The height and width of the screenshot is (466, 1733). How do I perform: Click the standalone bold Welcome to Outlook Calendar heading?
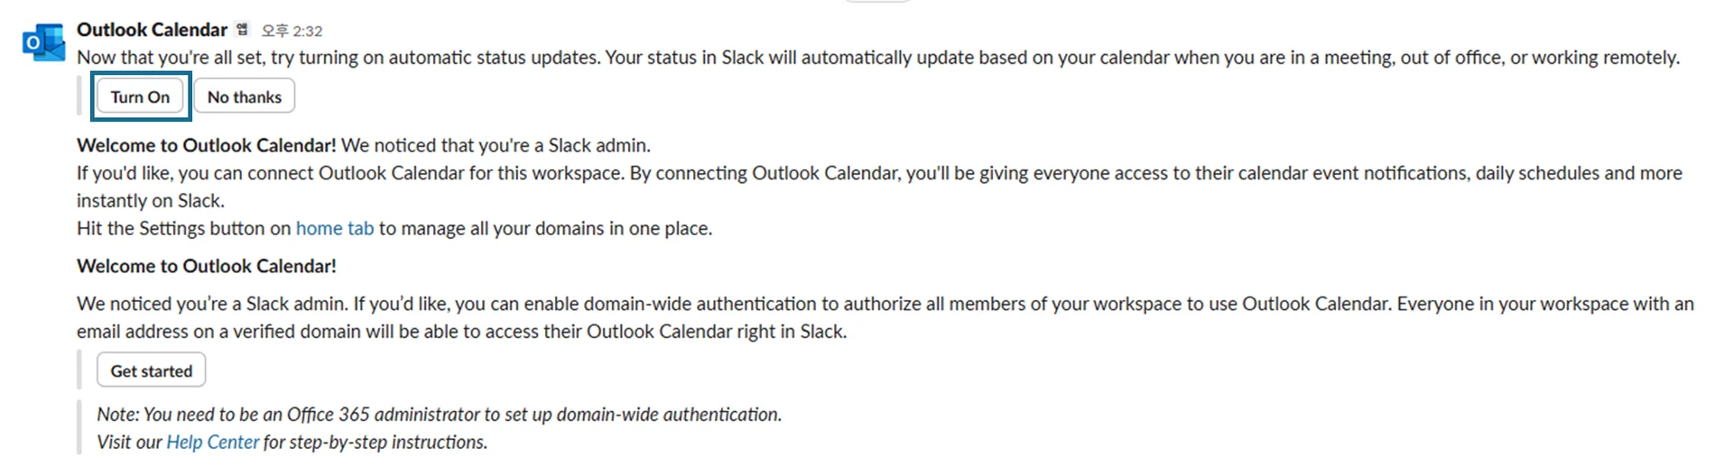(206, 267)
